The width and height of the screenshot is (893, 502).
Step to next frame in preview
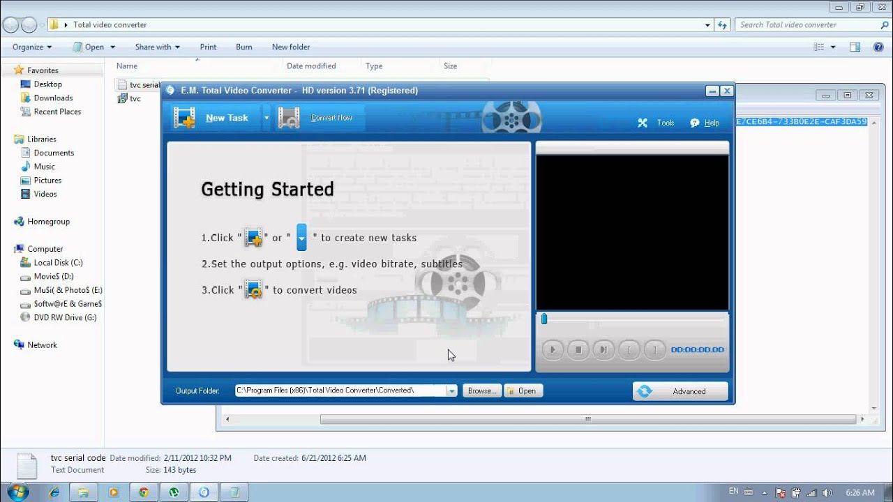[x=603, y=349]
